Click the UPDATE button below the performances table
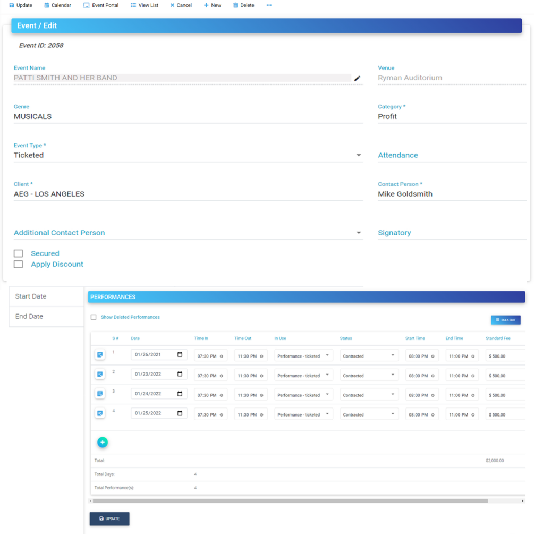This screenshot has height=544, width=534. (109, 518)
